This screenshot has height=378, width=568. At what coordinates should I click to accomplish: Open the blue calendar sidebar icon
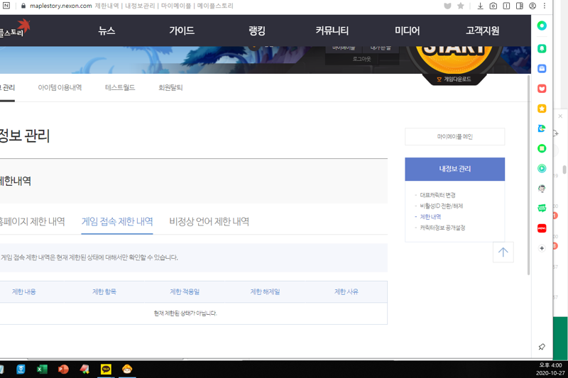(x=542, y=68)
